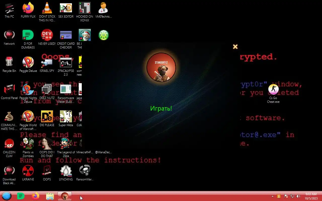Screen dimensions: 322x201
Task: Open the green notes app on the taskbar
Action: coord(21,196)
